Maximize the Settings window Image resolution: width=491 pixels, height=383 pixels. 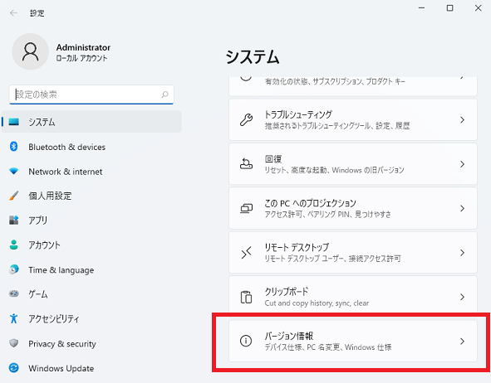[x=449, y=8]
